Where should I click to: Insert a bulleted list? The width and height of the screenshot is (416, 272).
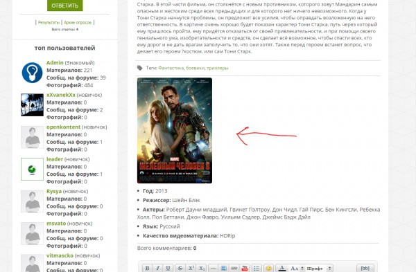[257, 268]
